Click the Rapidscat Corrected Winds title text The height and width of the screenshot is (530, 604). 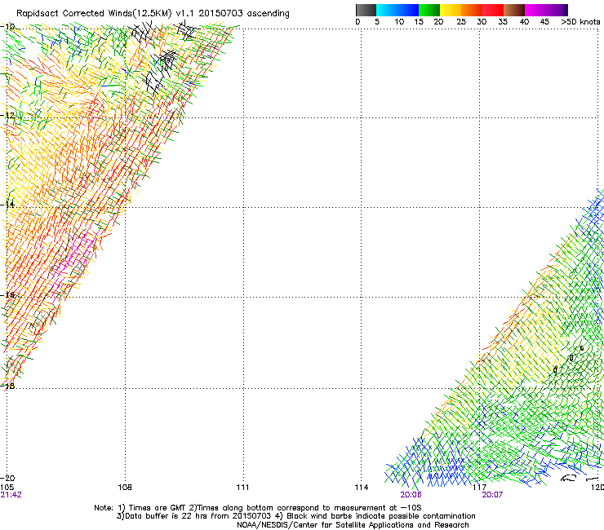pyautogui.click(x=153, y=13)
